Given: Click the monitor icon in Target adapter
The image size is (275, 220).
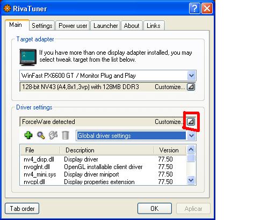Looking at the screenshot, I should click(x=28, y=57).
